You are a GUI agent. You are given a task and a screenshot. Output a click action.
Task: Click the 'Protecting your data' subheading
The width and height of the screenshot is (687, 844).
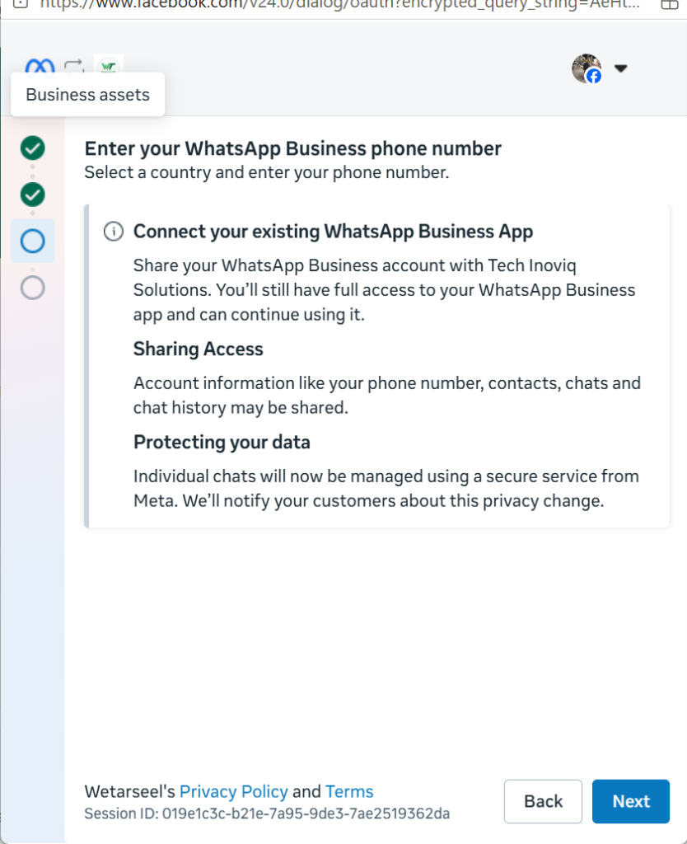pyautogui.click(x=222, y=442)
